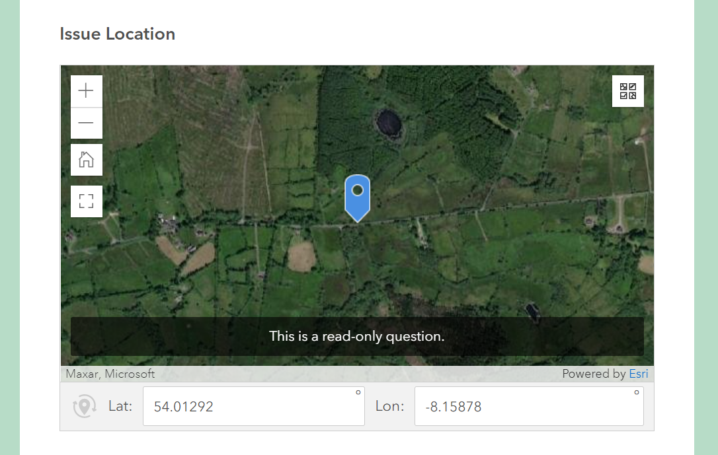The height and width of the screenshot is (455, 718).
Task: Click the Powered by text
Action: point(593,374)
